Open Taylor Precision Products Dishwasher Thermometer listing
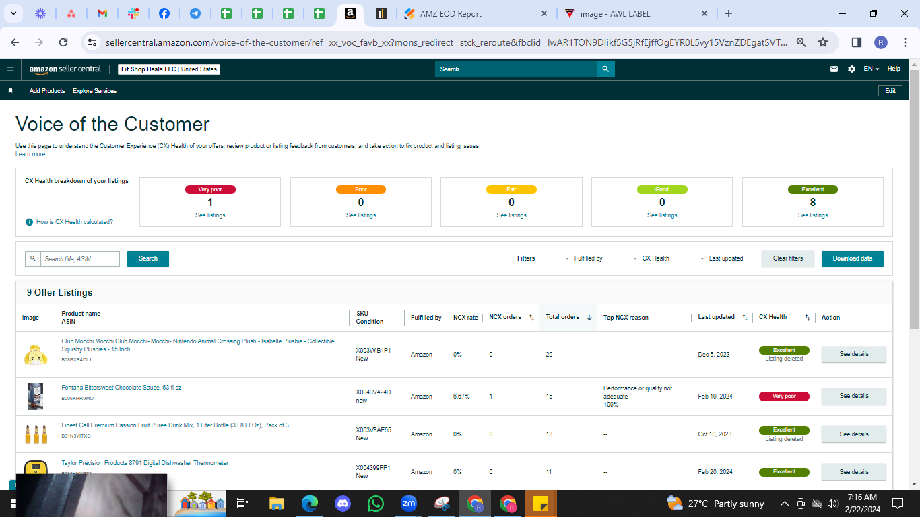Image resolution: width=920 pixels, height=517 pixels. coord(145,463)
